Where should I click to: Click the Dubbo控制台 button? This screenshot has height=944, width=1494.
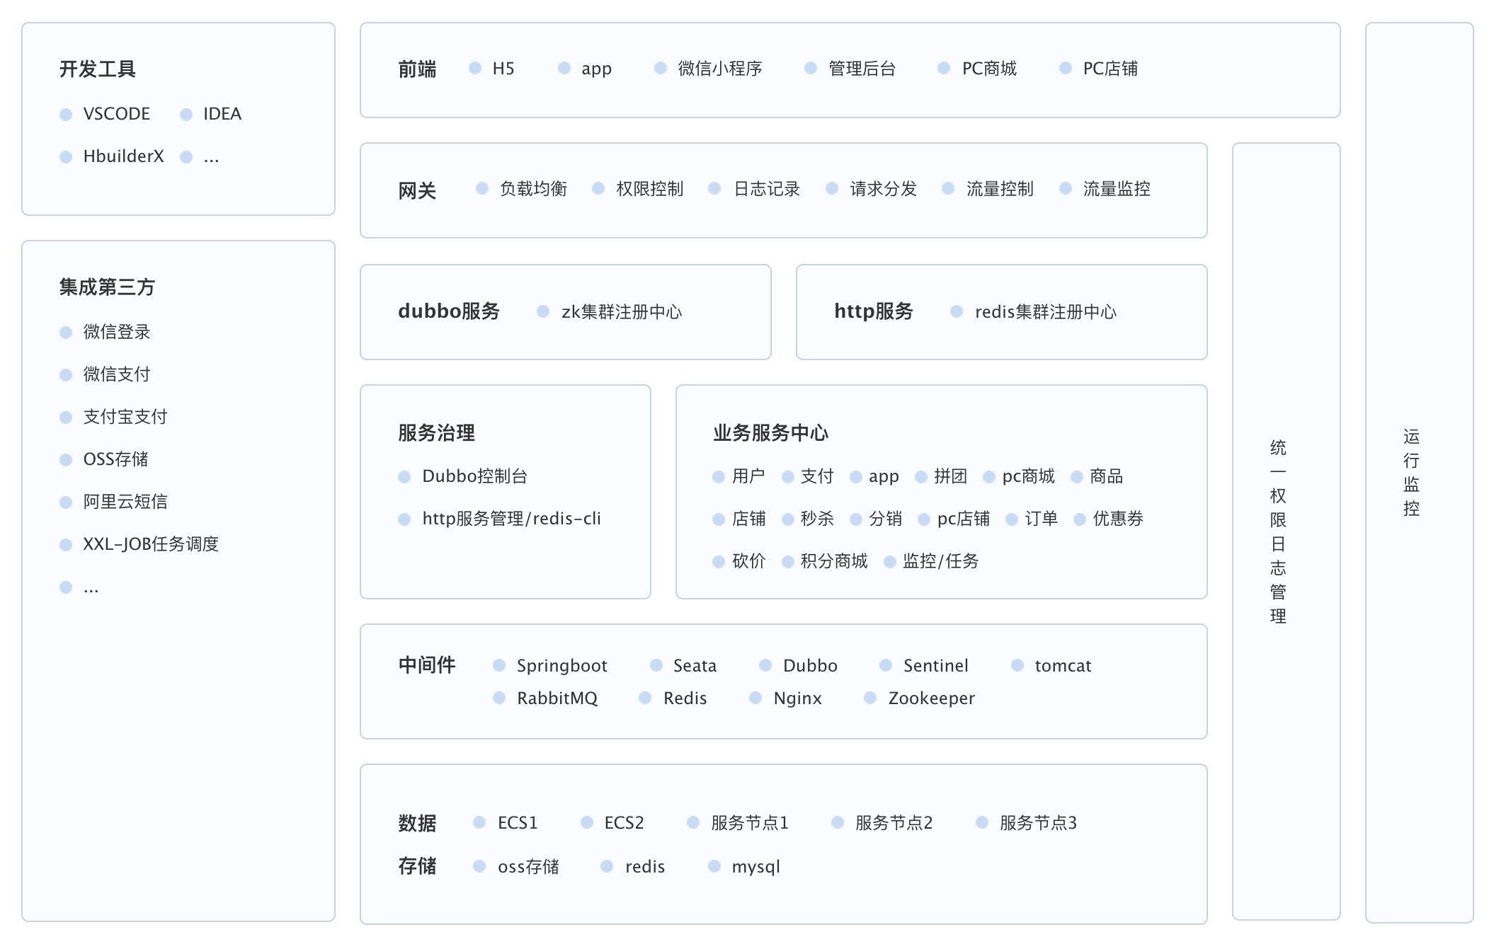[468, 476]
